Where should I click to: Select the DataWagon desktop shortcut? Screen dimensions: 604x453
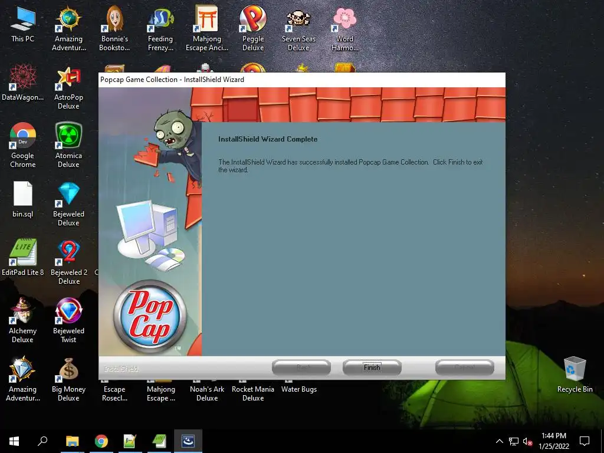[x=23, y=83]
